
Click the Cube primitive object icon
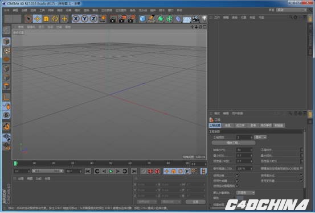point(142,19)
